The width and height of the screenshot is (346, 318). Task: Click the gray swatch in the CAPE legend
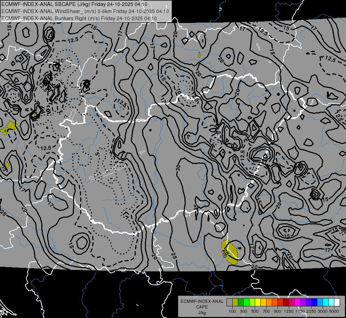229,302
